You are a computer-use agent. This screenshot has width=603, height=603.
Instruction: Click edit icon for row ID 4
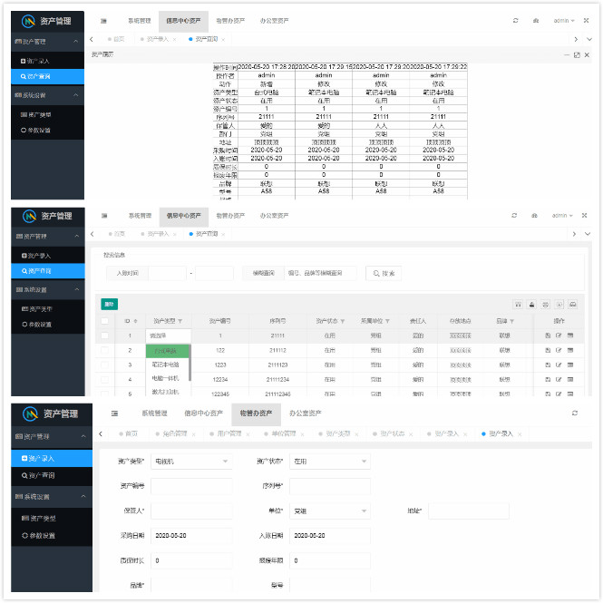(559, 379)
